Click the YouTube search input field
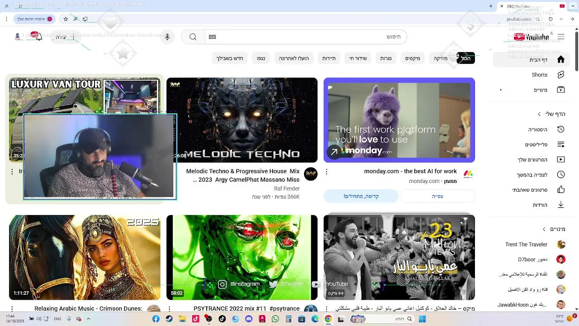This screenshot has height=326, width=579. [x=306, y=37]
